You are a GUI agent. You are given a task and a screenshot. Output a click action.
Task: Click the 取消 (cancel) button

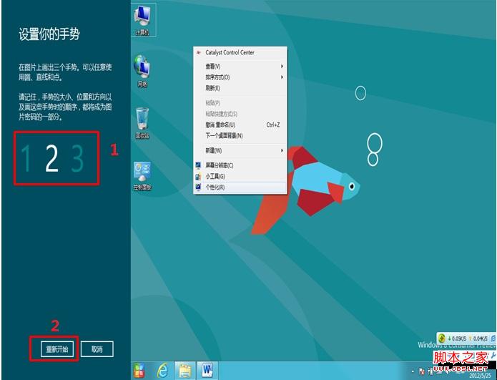[97, 349]
